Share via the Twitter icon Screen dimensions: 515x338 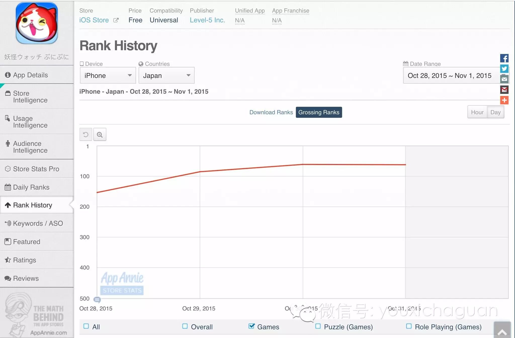coord(504,69)
